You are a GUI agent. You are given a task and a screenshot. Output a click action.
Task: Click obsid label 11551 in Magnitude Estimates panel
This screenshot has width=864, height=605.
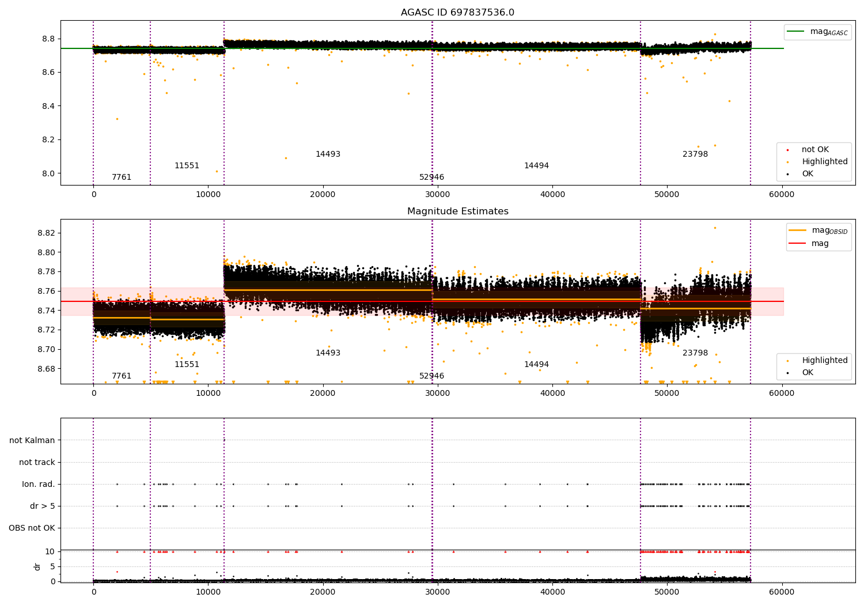pyautogui.click(x=187, y=365)
